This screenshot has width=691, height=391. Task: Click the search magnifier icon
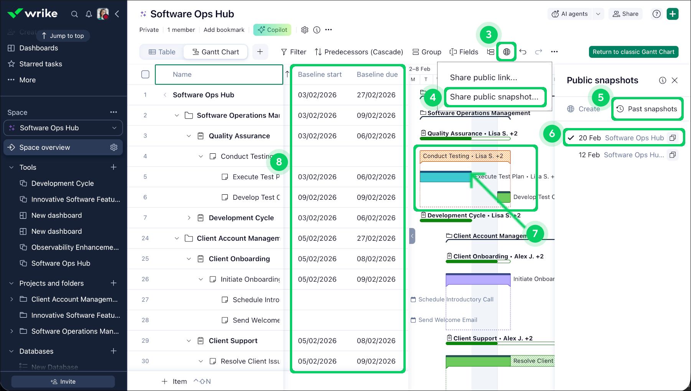(x=74, y=14)
